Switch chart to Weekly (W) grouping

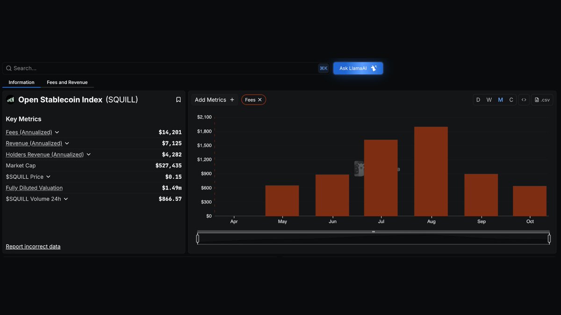pyautogui.click(x=489, y=100)
